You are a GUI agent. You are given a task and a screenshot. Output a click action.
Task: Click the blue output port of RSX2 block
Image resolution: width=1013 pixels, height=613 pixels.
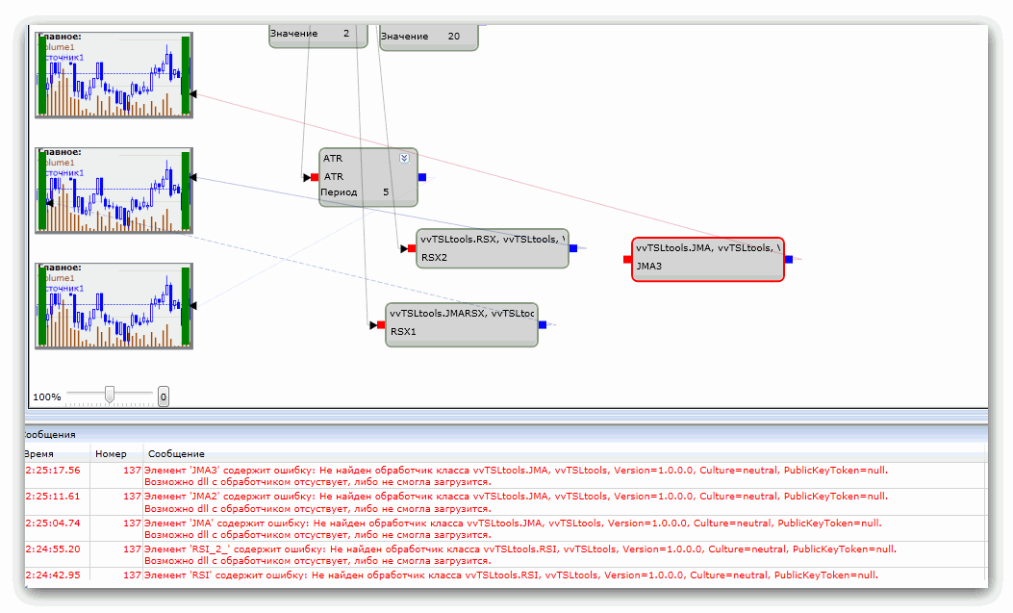(x=573, y=248)
